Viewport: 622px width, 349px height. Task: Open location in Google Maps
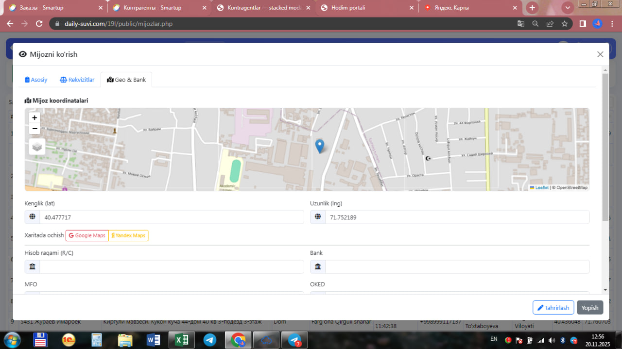87,235
